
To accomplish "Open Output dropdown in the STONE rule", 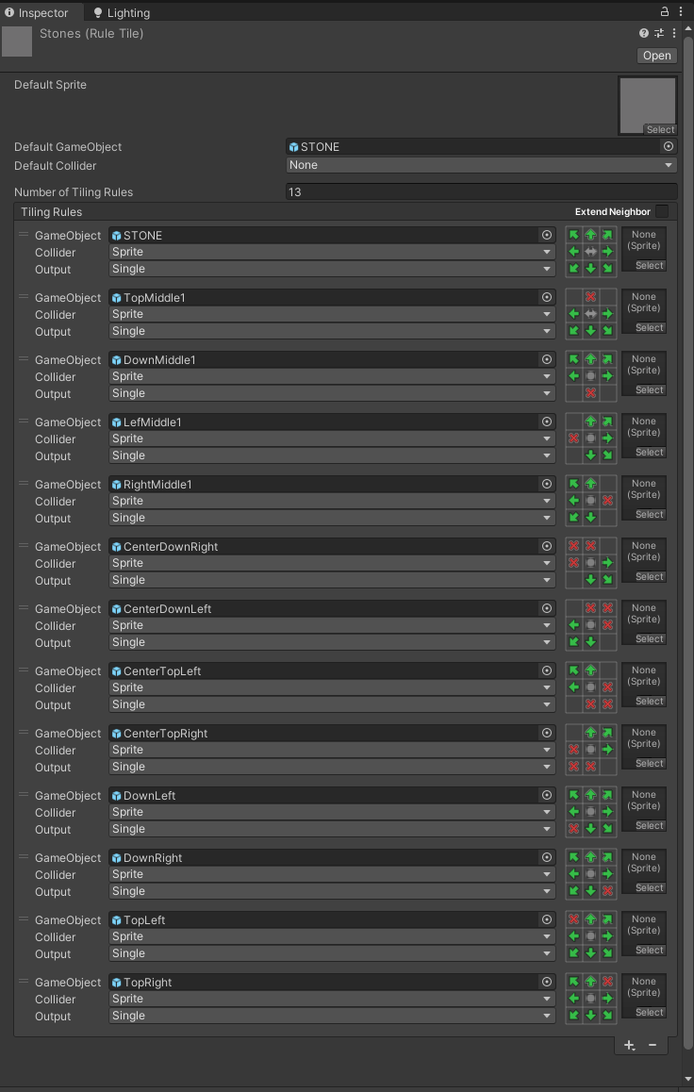I will click(x=332, y=269).
